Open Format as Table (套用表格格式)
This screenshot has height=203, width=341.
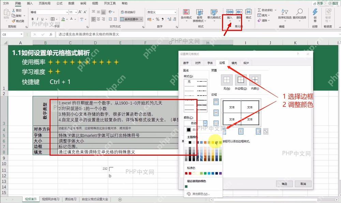199,16
